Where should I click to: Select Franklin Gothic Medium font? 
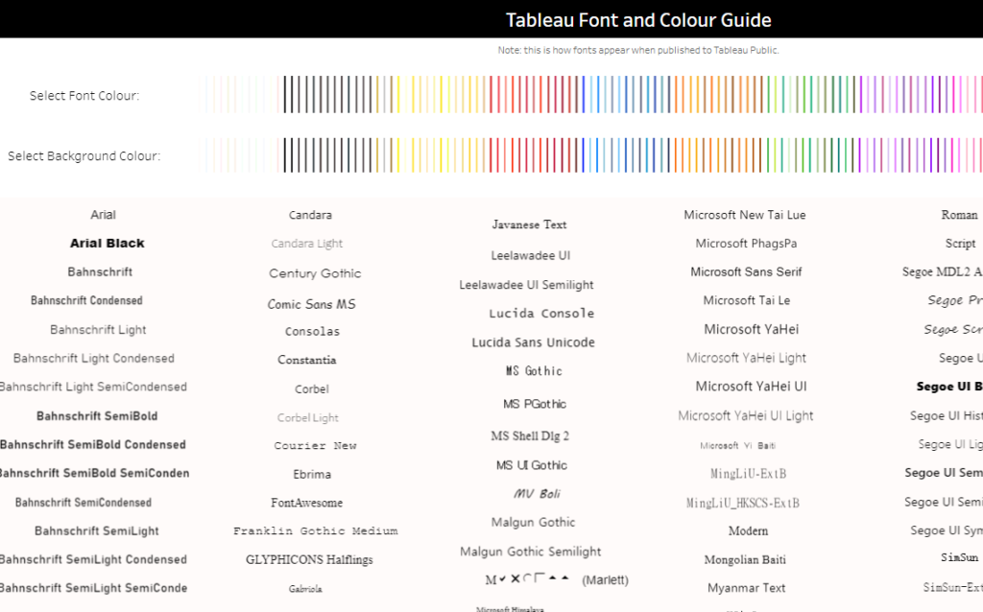[x=315, y=531]
